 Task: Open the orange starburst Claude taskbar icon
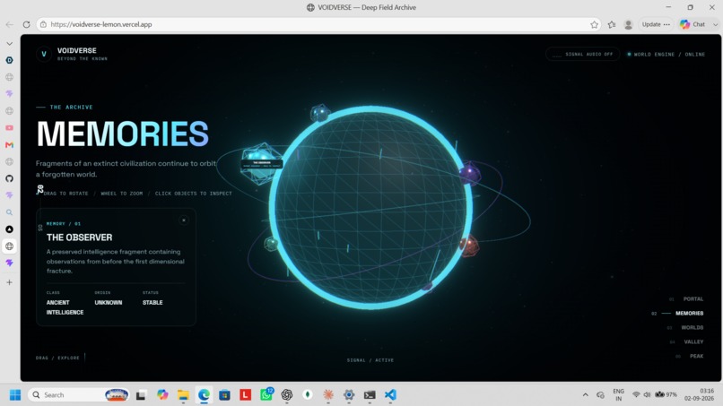[x=328, y=395]
